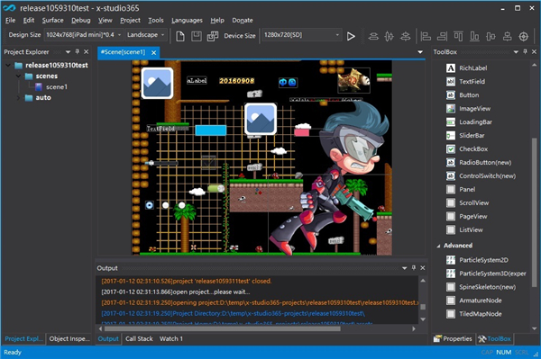This screenshot has width=541, height=359.
Task: Click the Save floppy disk icon
Action: point(197,36)
